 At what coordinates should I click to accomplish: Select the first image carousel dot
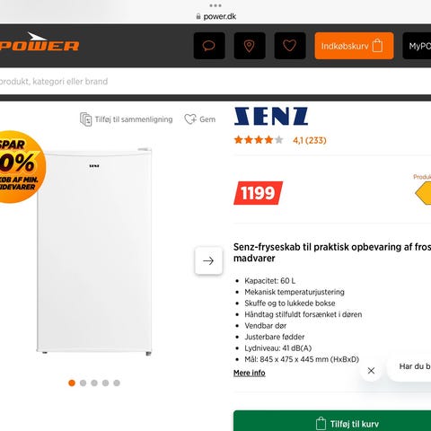72,383
